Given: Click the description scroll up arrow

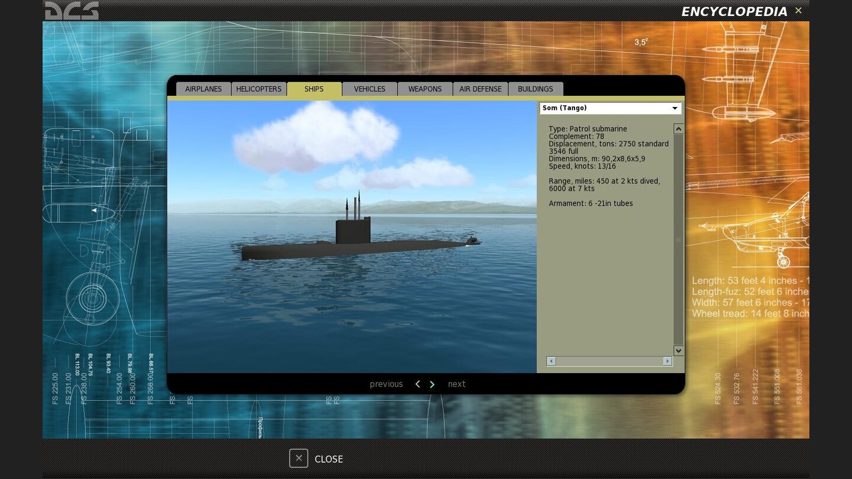Looking at the screenshot, I should pos(679,129).
